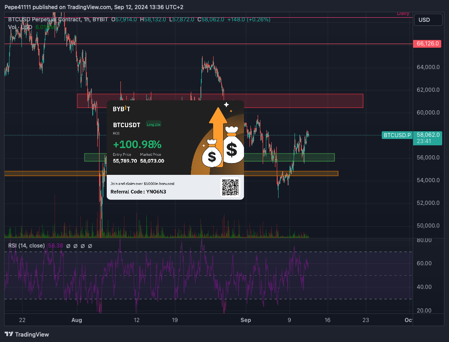This screenshot has height=342, width=449.
Task: Click the 80.00 RSI axis label
Action: (424, 240)
